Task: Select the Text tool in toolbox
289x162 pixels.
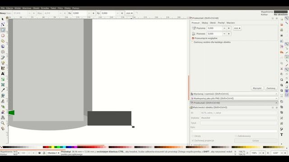Action: (3, 74)
